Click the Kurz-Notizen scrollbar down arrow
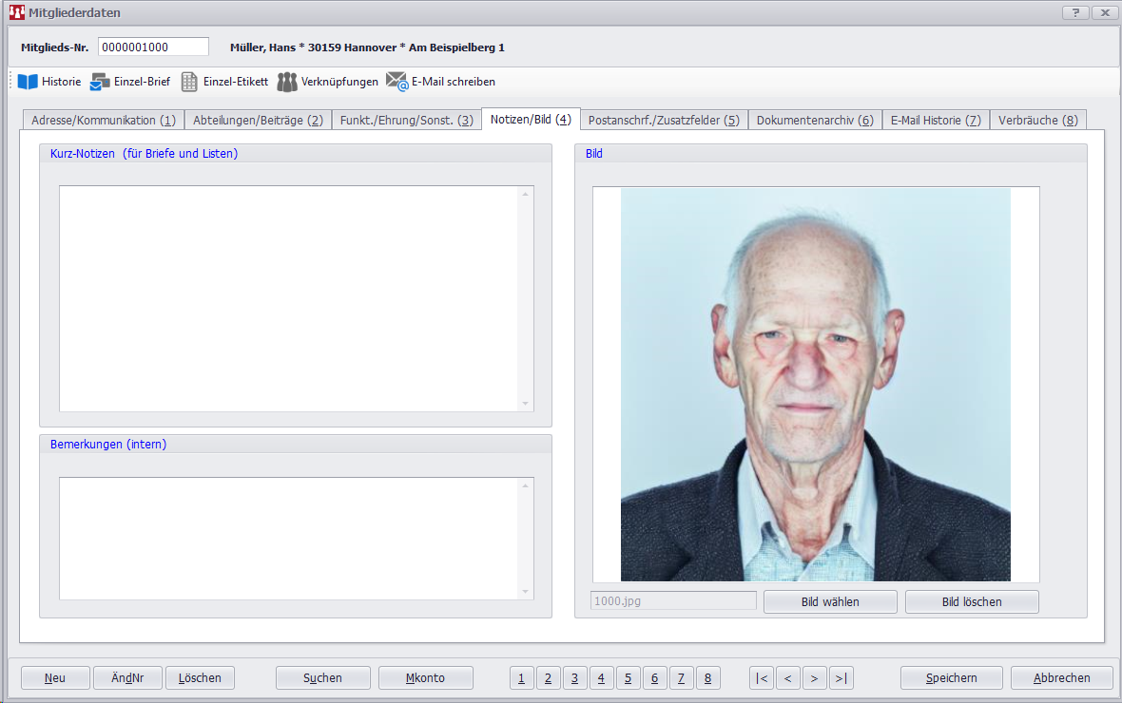Viewport: 1122px width, 703px height. (x=525, y=404)
